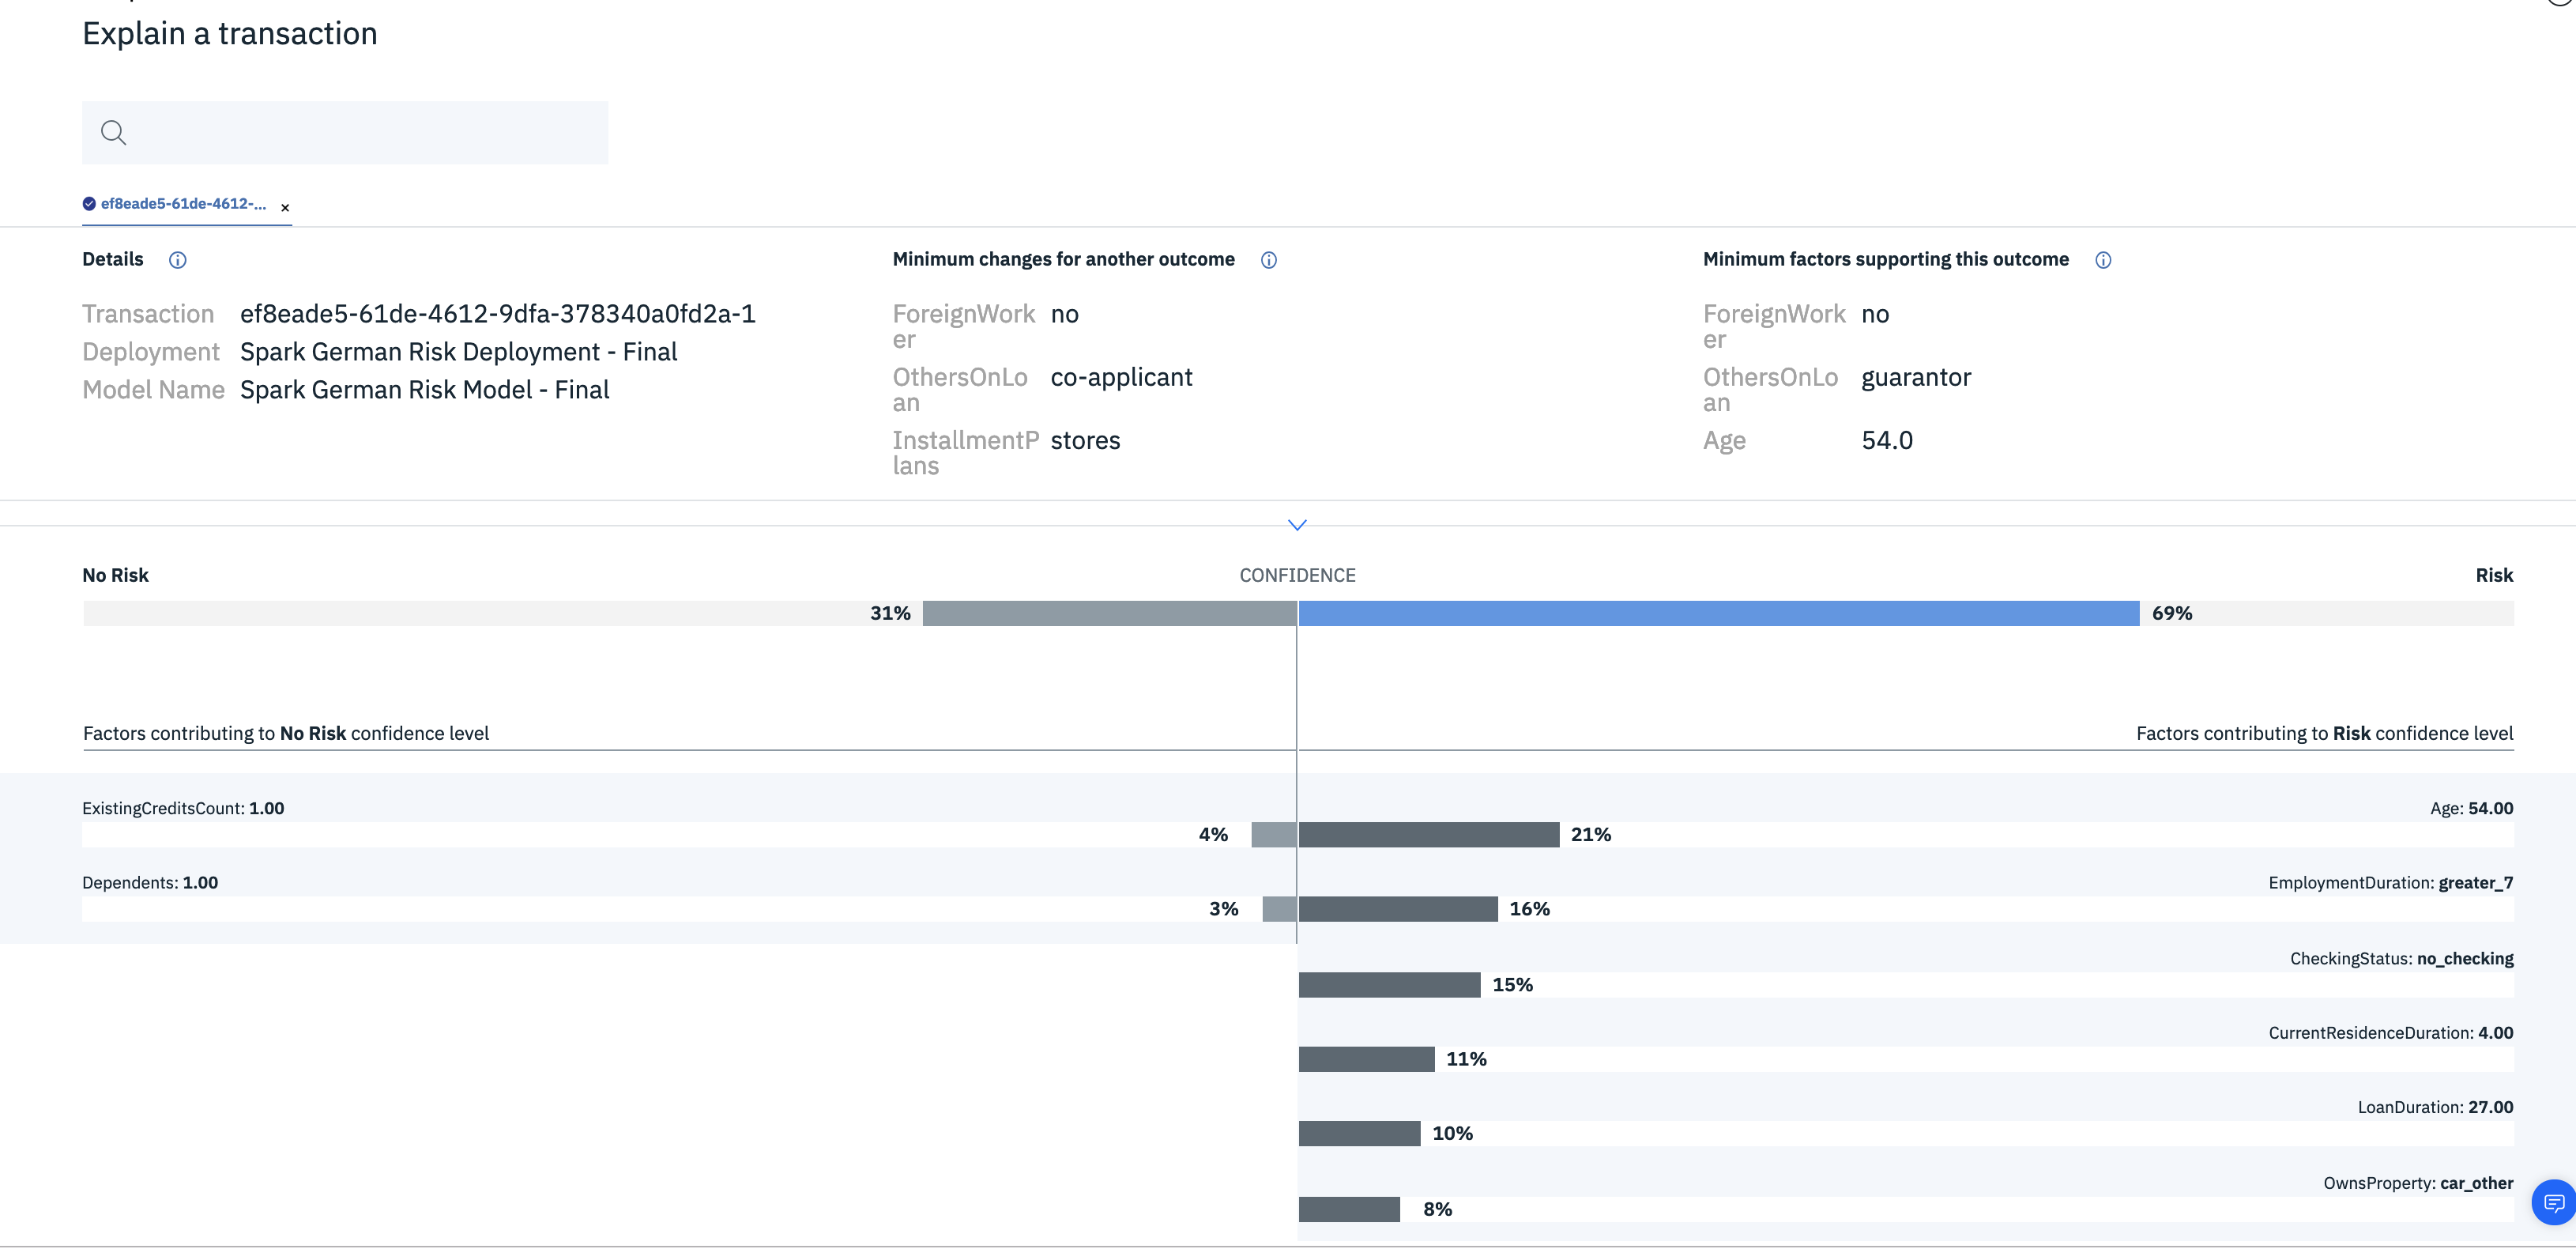Click the LoanDuration 10% bar
2576x1249 pixels.
click(x=1359, y=1133)
